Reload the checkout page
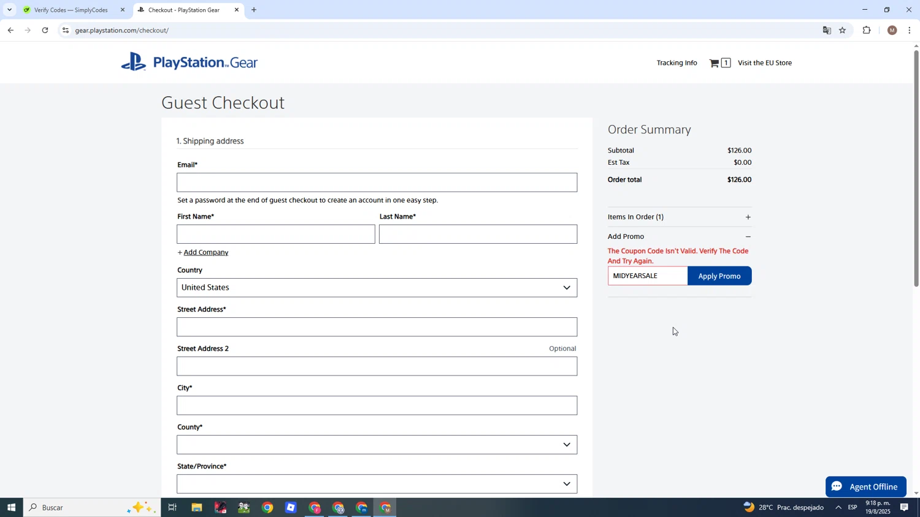This screenshot has width=920, height=517. point(45,30)
